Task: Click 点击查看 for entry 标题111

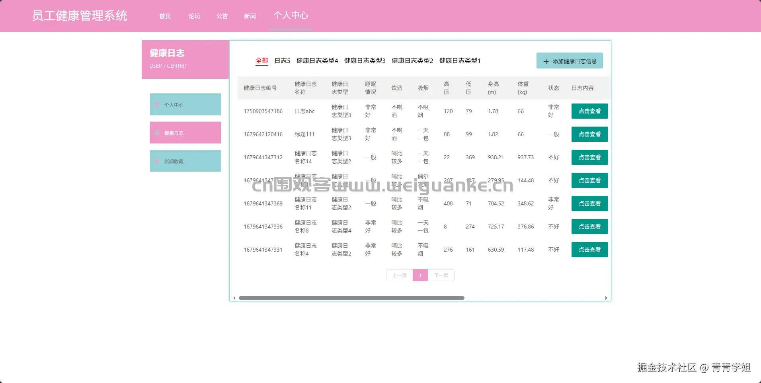Action: (x=589, y=134)
